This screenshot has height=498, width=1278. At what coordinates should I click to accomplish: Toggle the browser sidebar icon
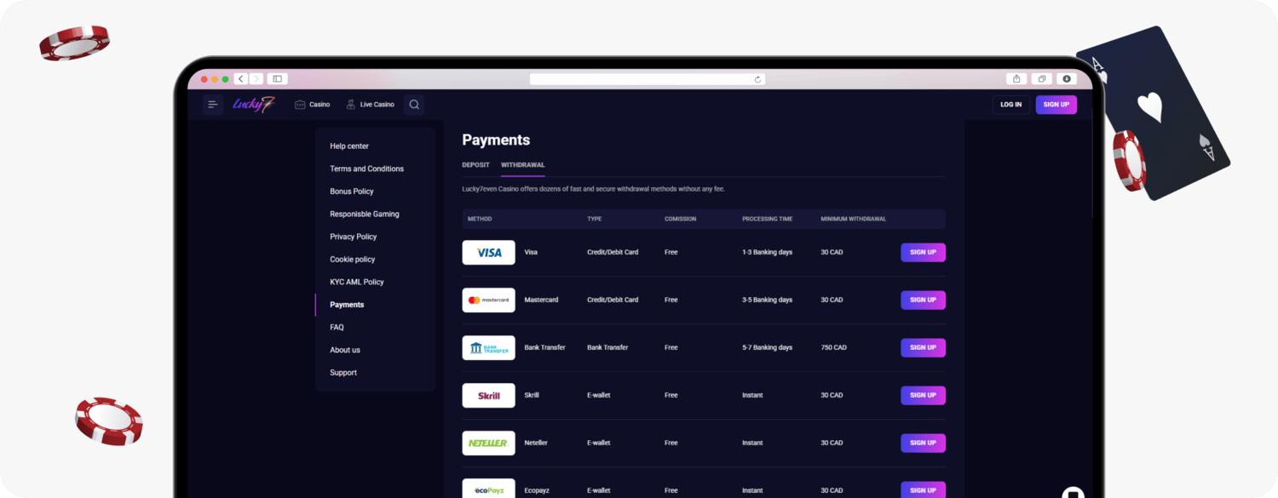277,79
